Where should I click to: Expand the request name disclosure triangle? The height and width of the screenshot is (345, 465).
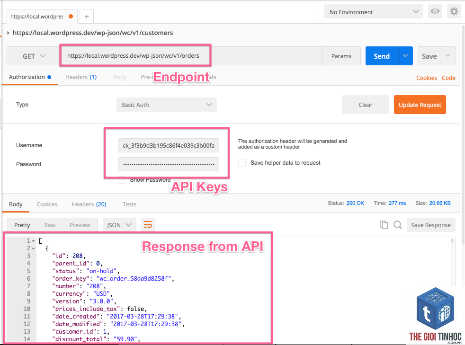tap(9, 33)
